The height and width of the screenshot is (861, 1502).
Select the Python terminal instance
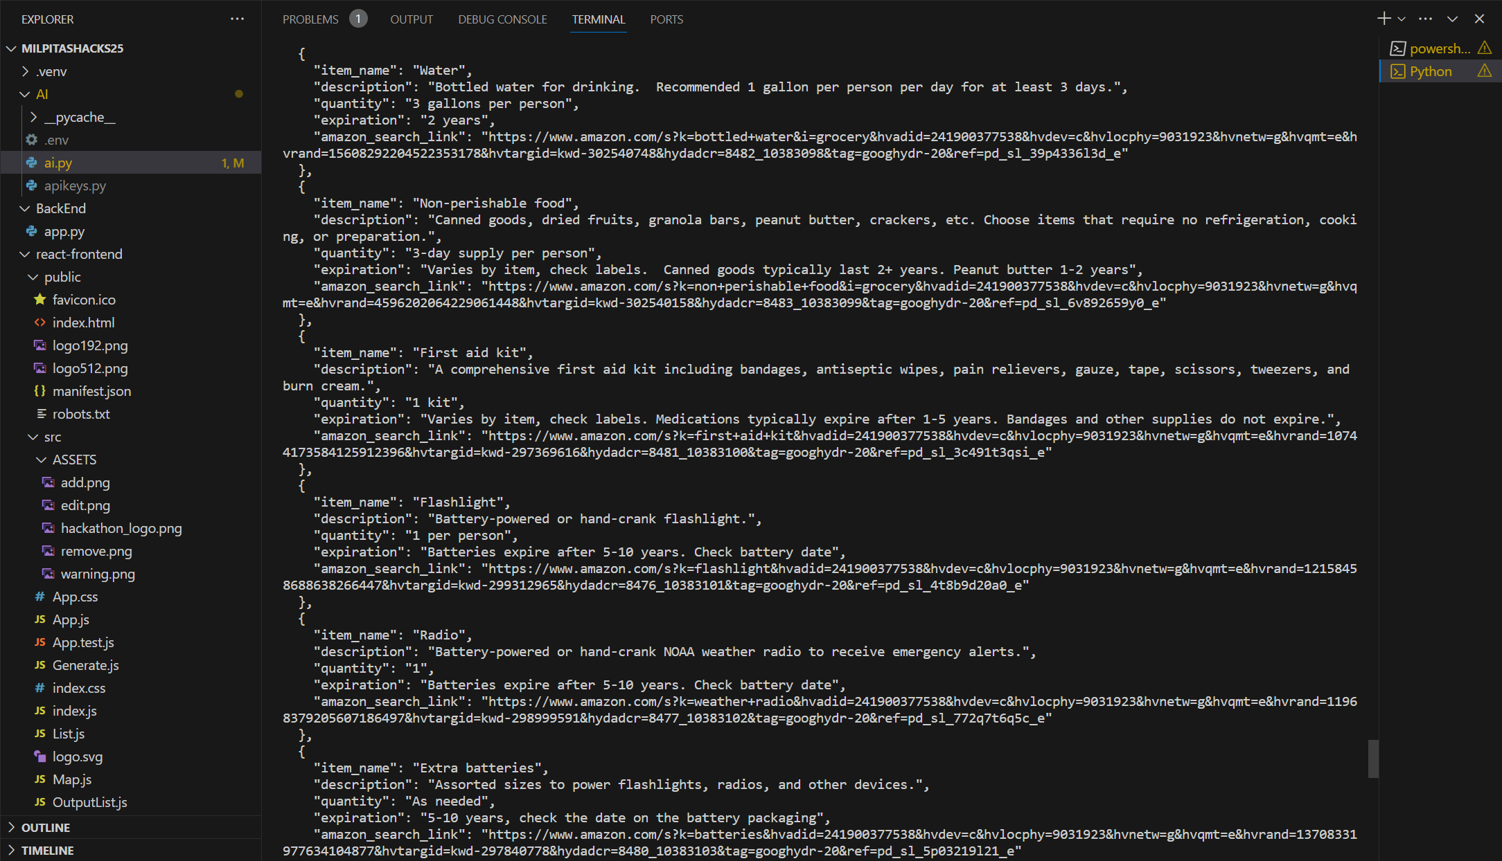1430,71
